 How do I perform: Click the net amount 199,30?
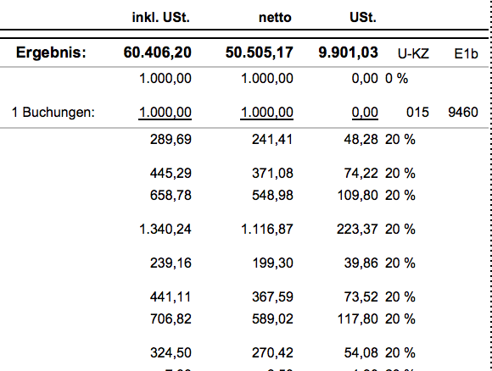(272, 263)
